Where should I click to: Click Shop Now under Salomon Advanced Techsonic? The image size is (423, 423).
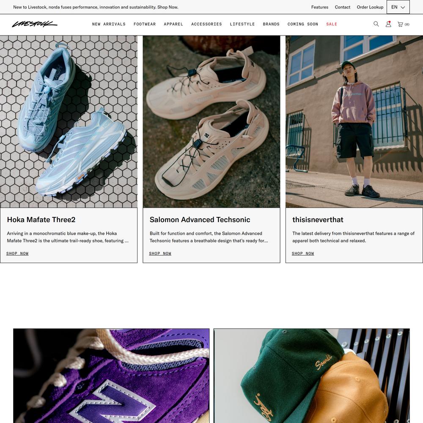[160, 253]
